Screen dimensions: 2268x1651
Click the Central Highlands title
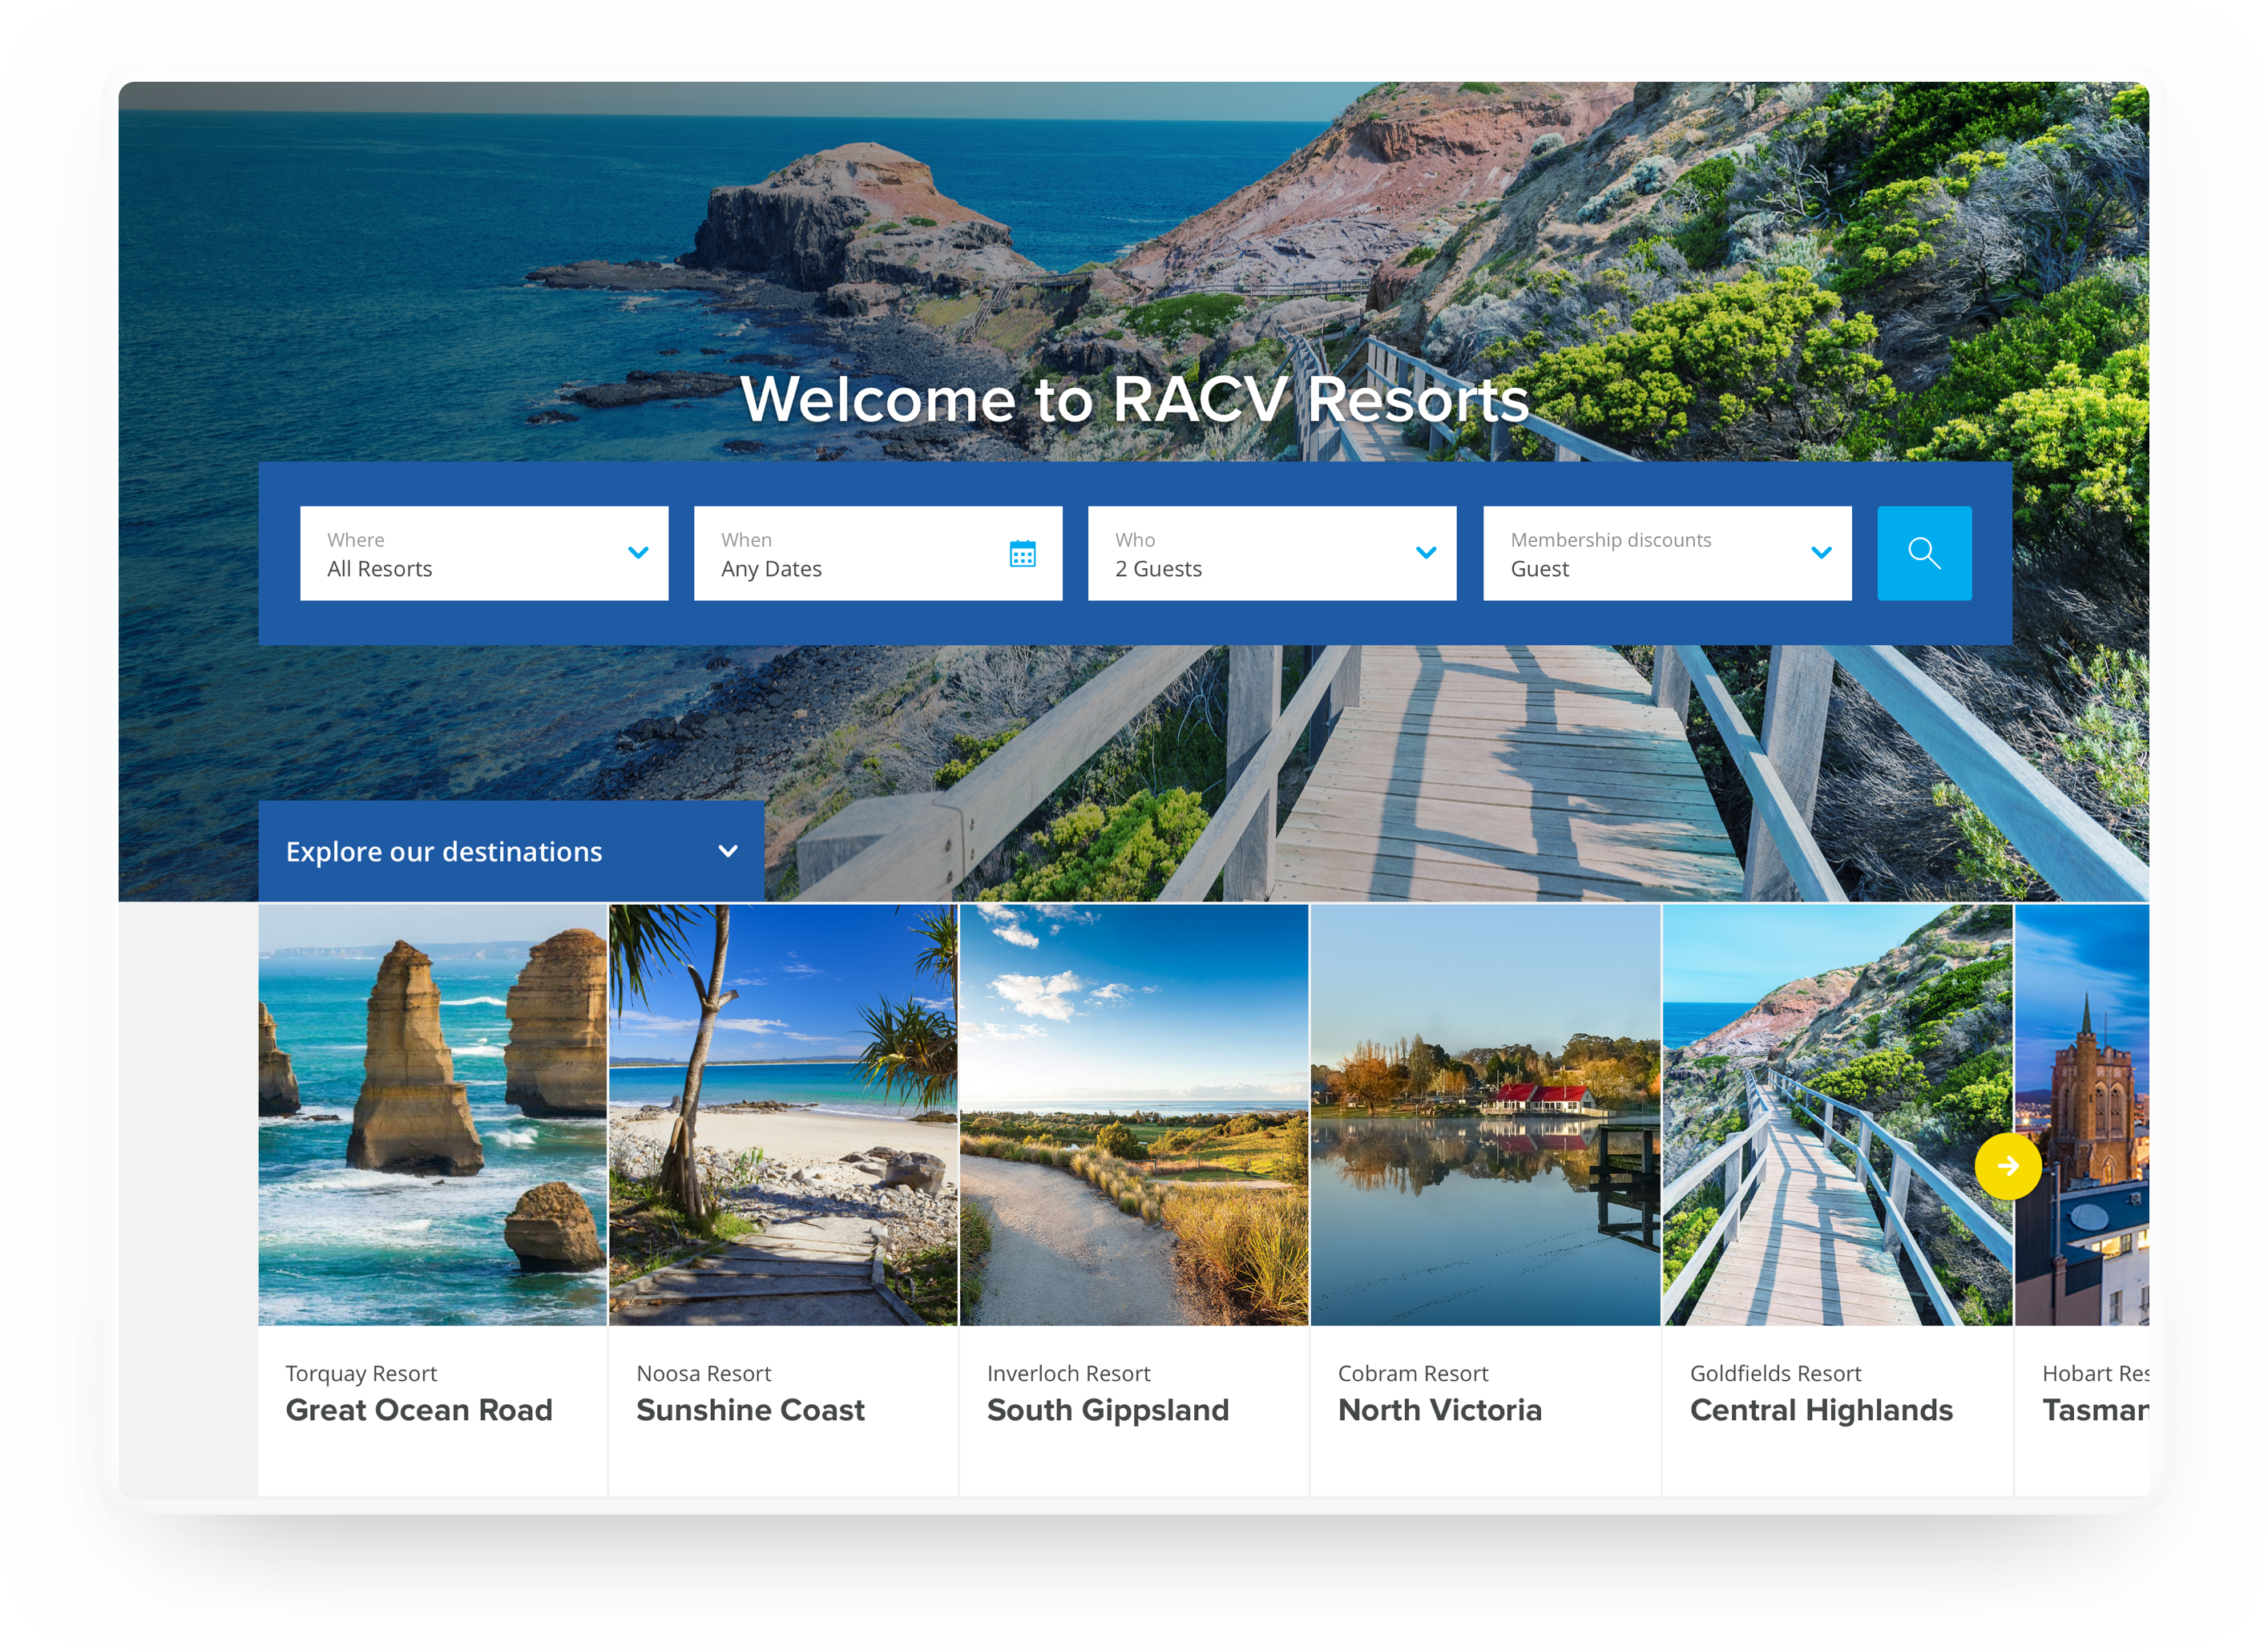point(1821,1410)
